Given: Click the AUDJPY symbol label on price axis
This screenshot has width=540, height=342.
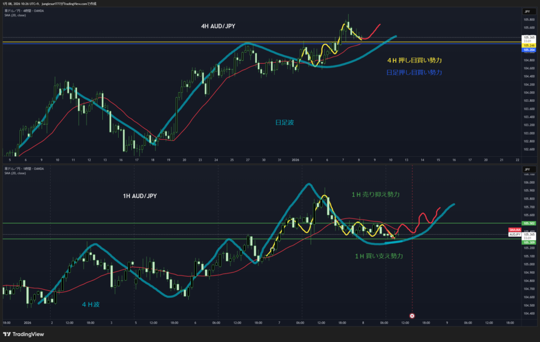Looking at the screenshot, I should (x=514, y=234).
